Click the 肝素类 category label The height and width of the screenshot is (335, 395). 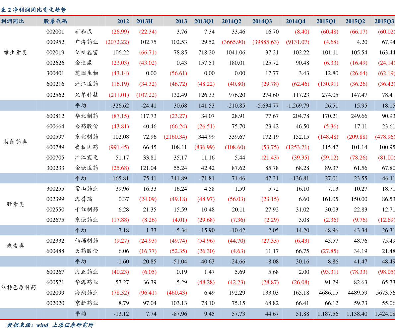[15, 204]
